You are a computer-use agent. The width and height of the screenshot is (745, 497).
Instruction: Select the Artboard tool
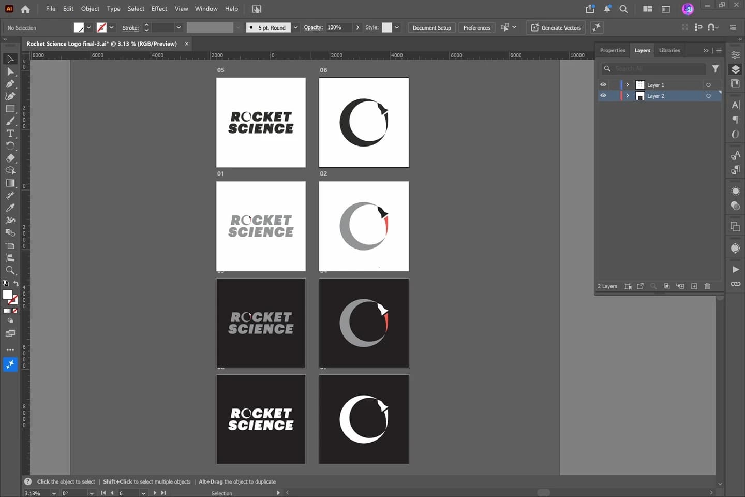[x=10, y=245]
